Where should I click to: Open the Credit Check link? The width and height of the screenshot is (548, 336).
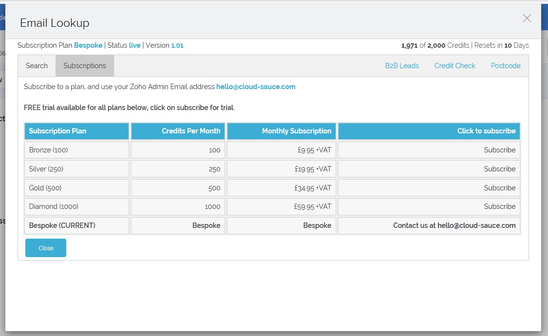point(454,66)
